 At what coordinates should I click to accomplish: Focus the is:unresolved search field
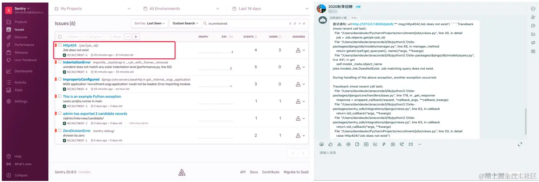point(247,24)
